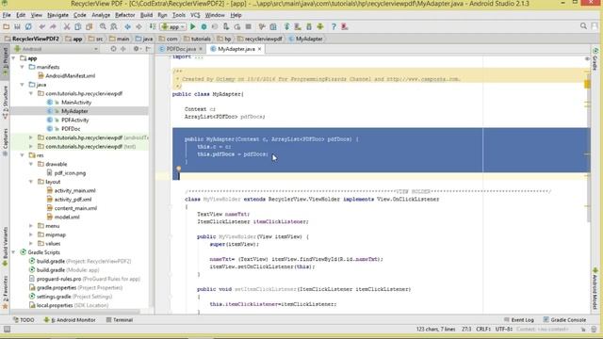Click the Find magnifier icon
This screenshot has height=339, width=603.
103,26
